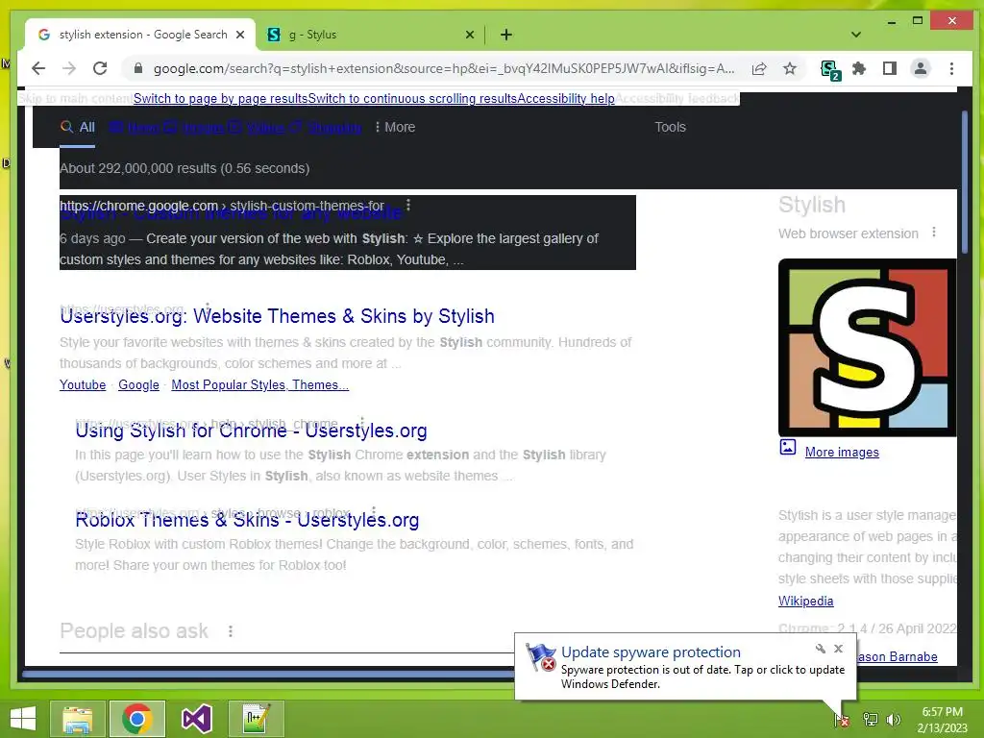Screen dimensions: 984x738
Task: Select the All search filter
Action: (78, 128)
